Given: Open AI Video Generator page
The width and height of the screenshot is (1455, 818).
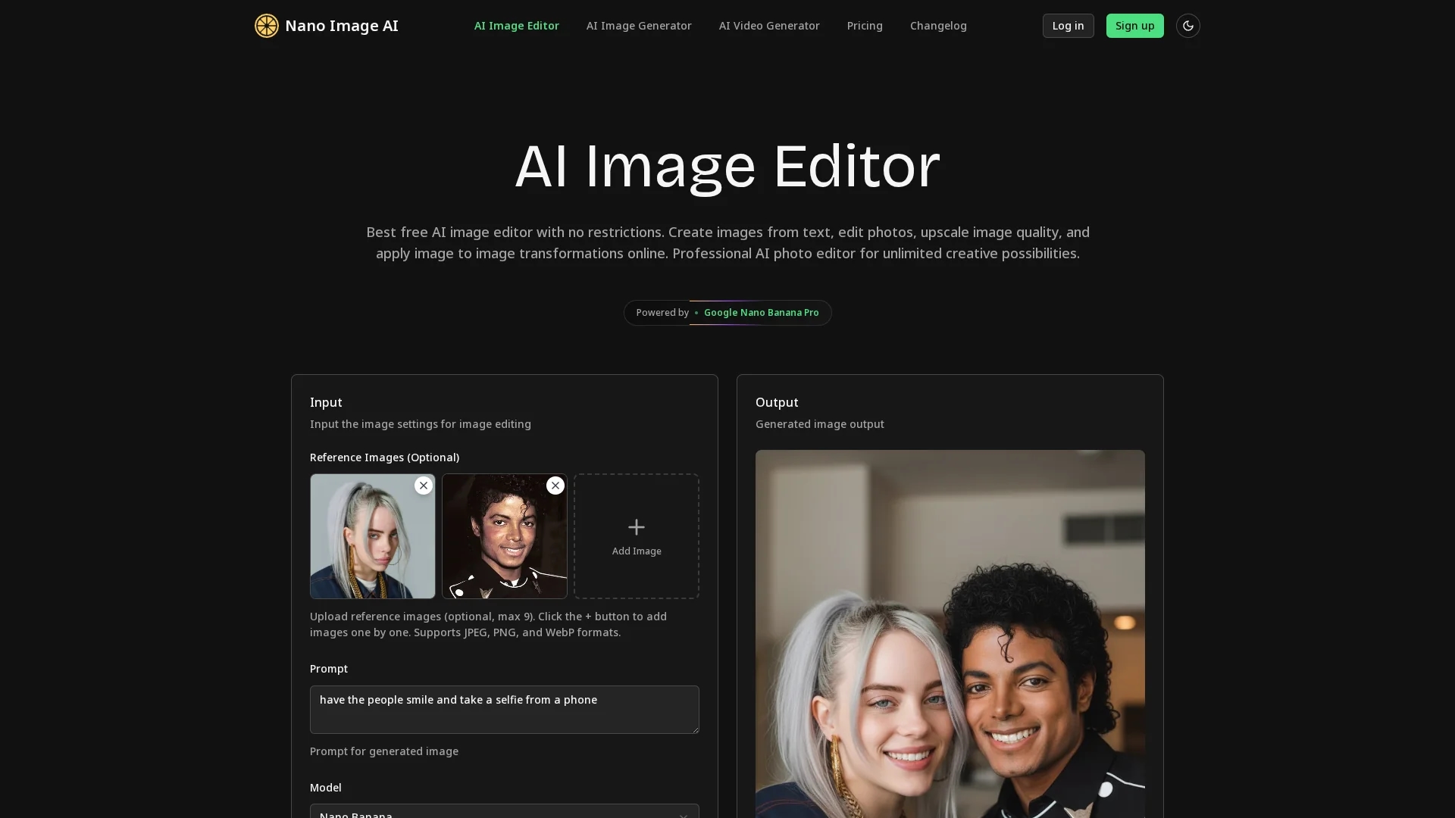Looking at the screenshot, I should 769,26.
